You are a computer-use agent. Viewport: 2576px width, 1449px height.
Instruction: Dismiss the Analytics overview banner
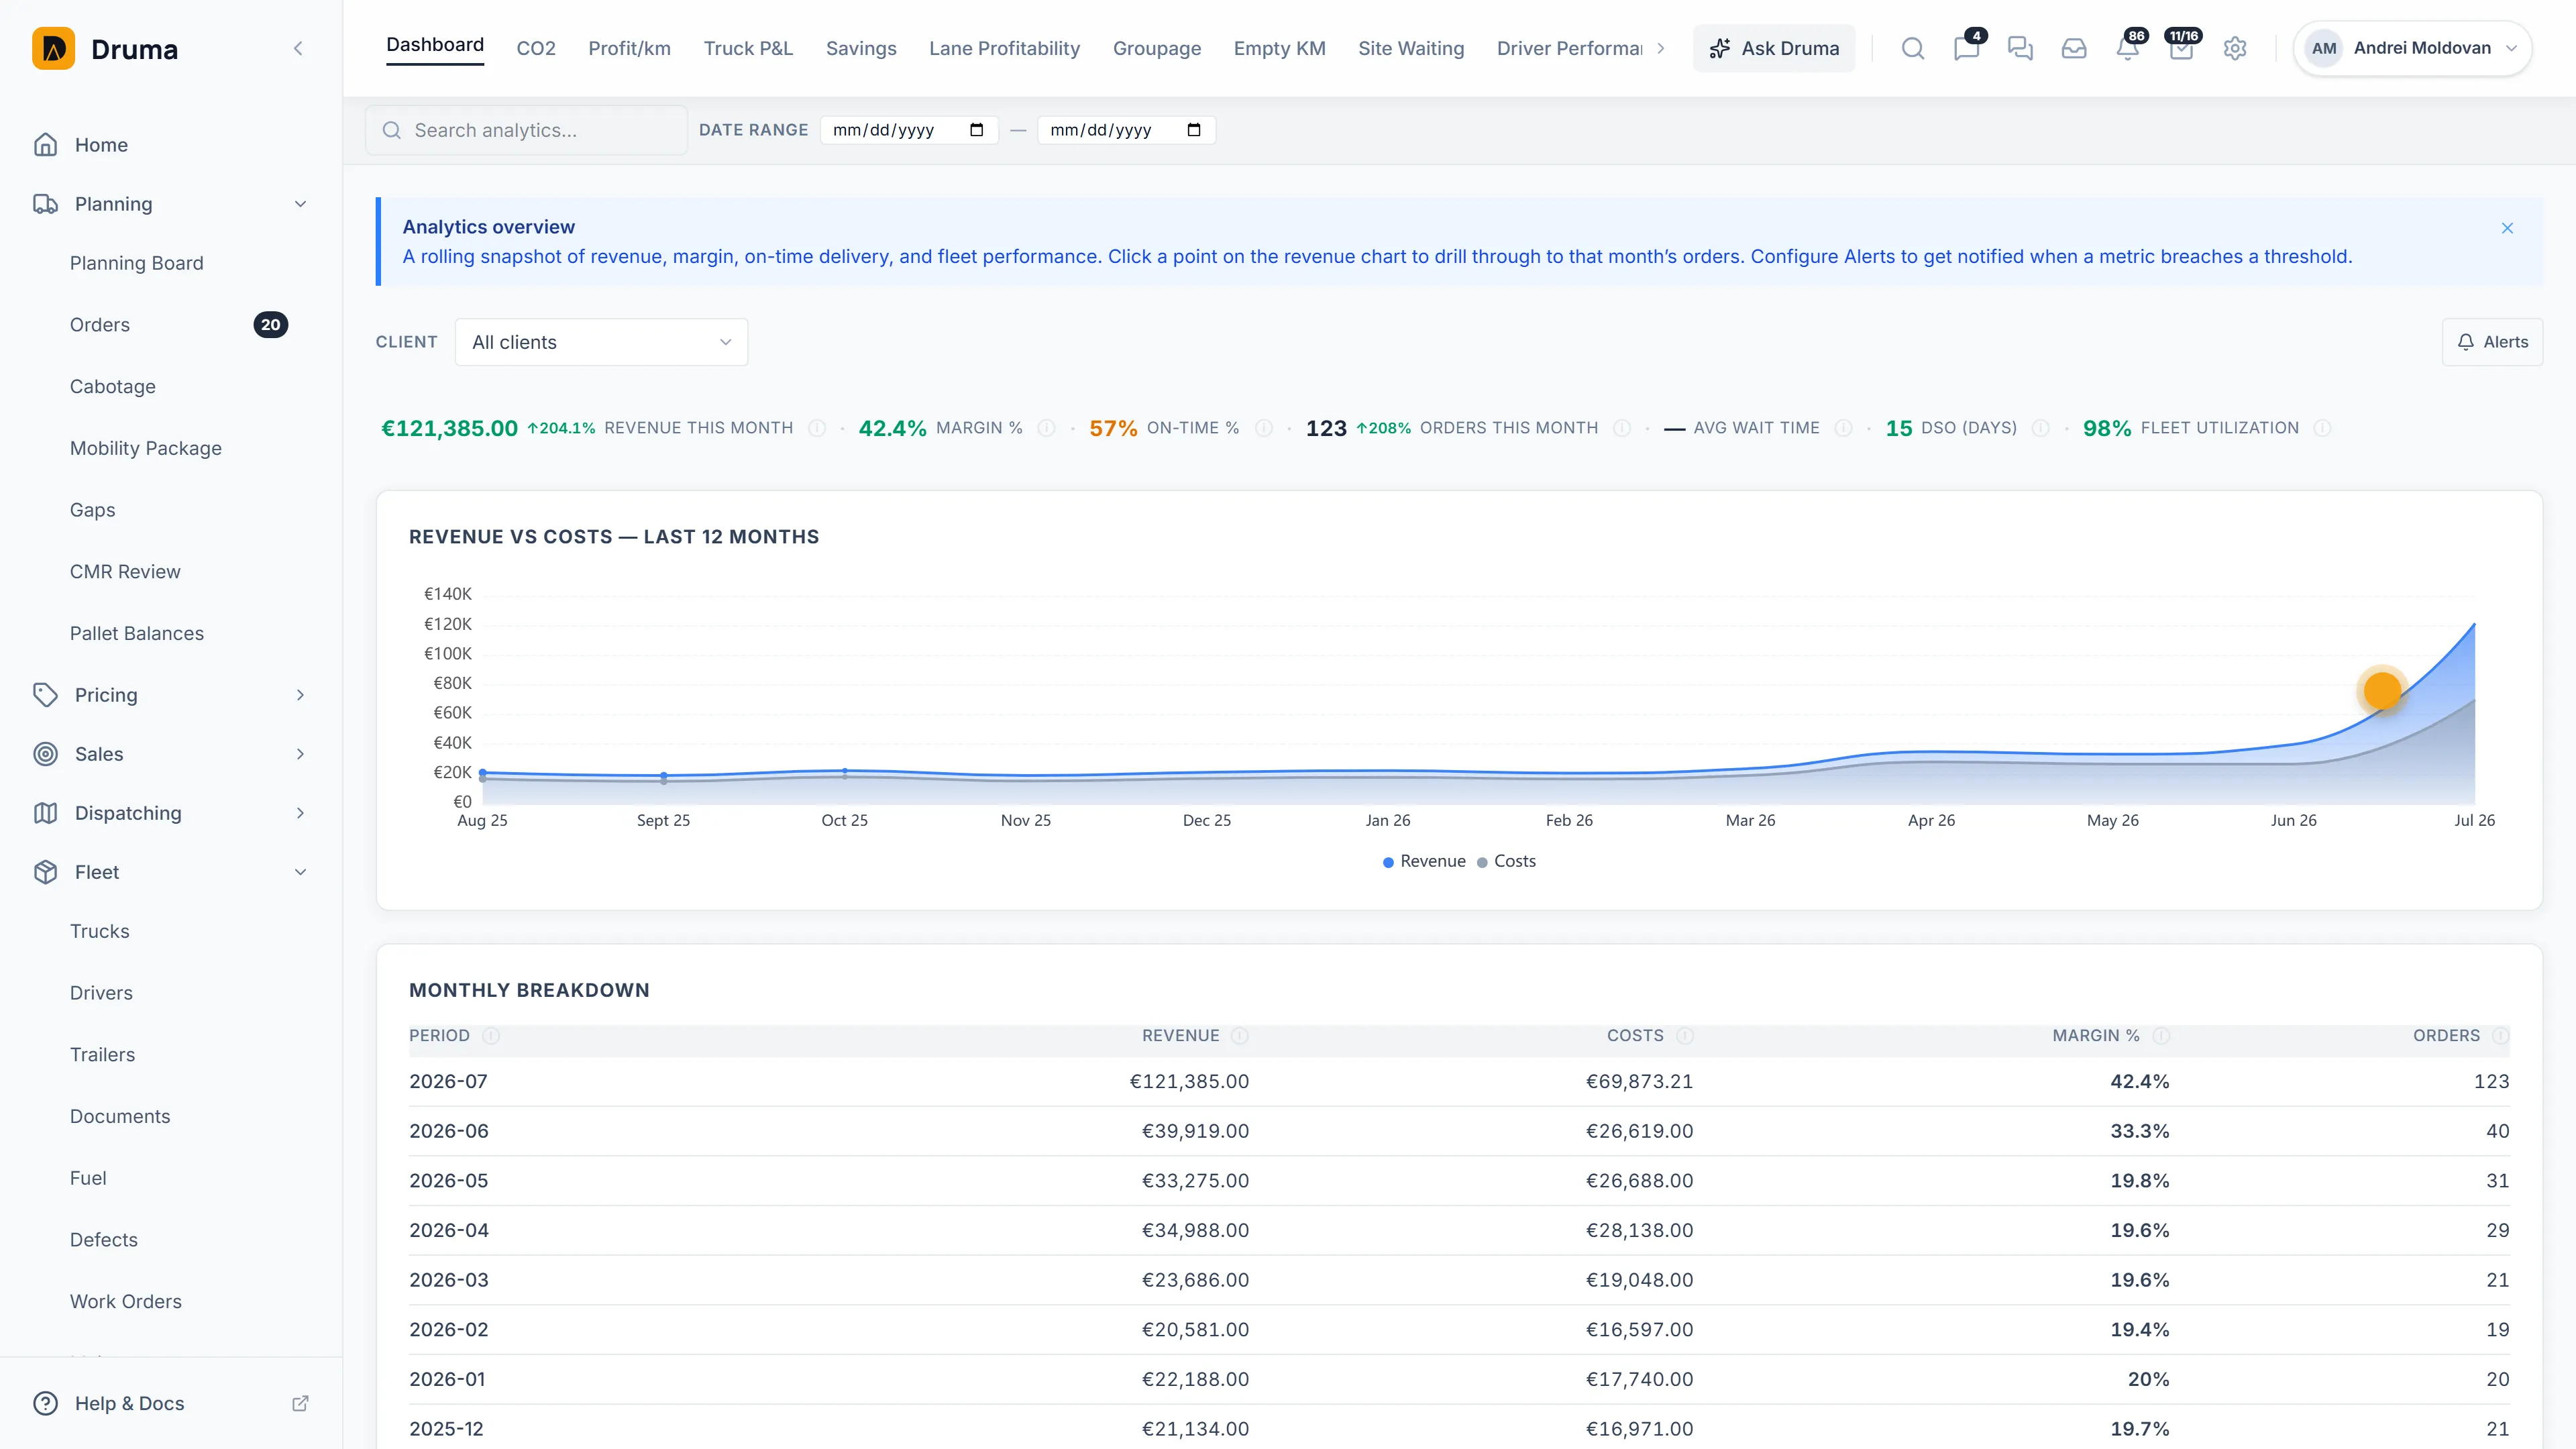[2507, 228]
